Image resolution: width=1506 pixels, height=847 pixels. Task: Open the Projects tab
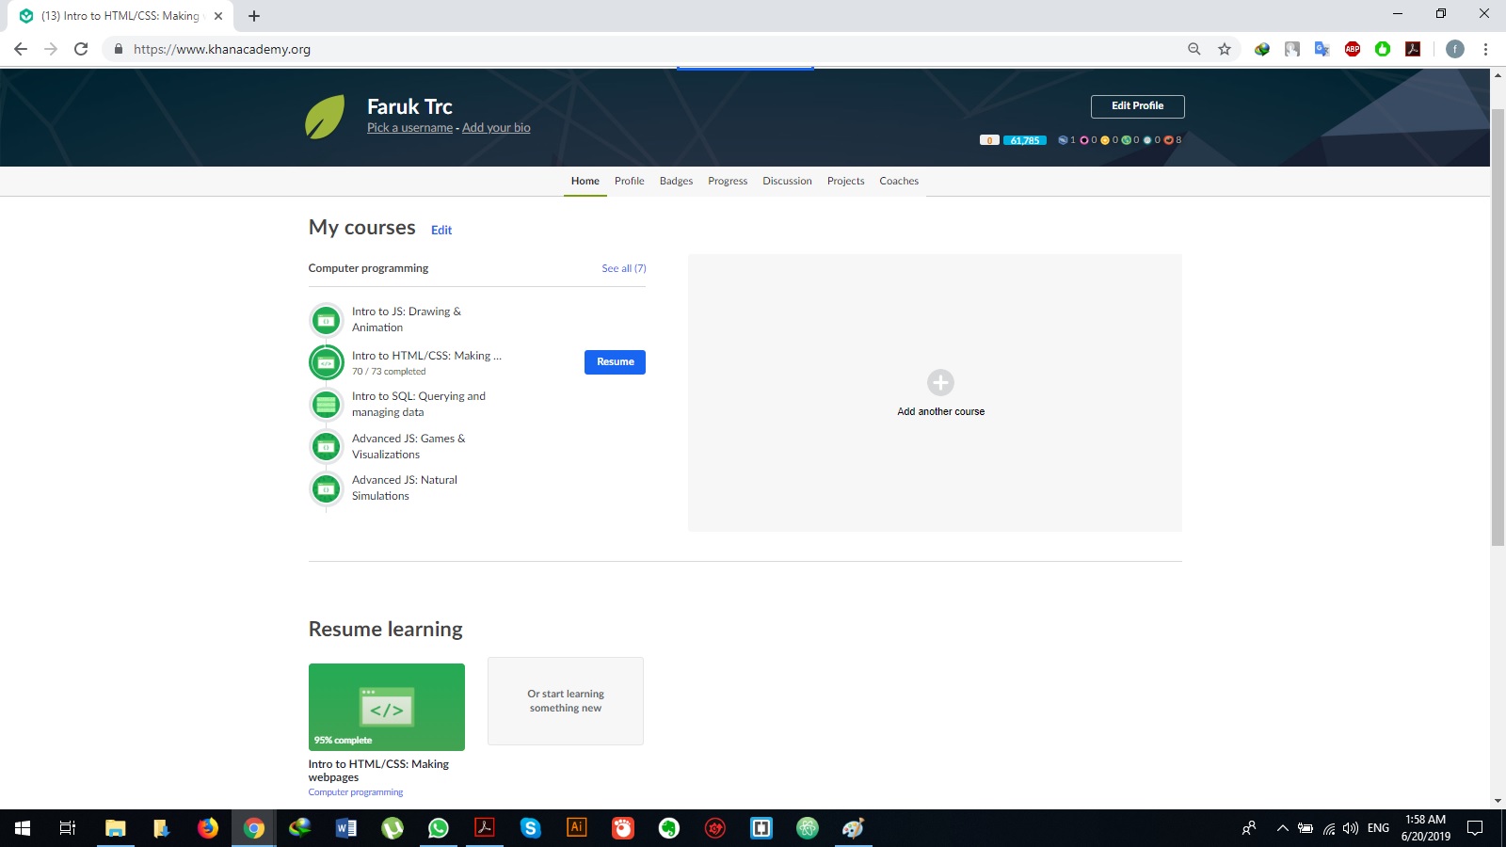tap(846, 181)
